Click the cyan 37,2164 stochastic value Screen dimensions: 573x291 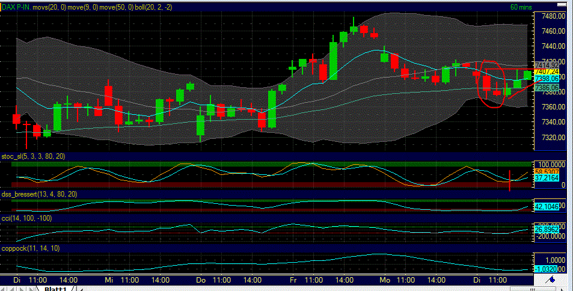[x=547, y=178]
